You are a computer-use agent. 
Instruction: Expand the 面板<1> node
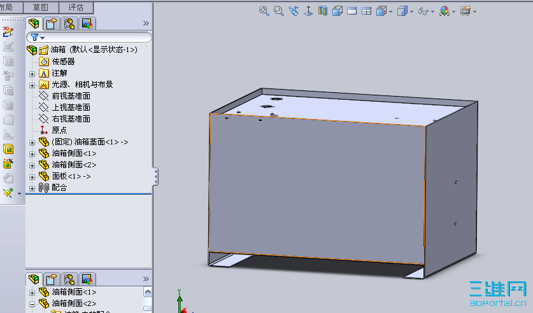click(x=32, y=177)
